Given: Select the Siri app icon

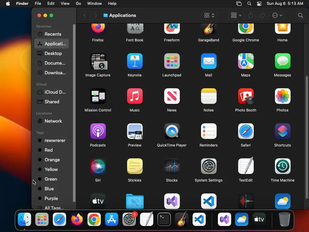Looking at the screenshot, I should click(x=98, y=166).
